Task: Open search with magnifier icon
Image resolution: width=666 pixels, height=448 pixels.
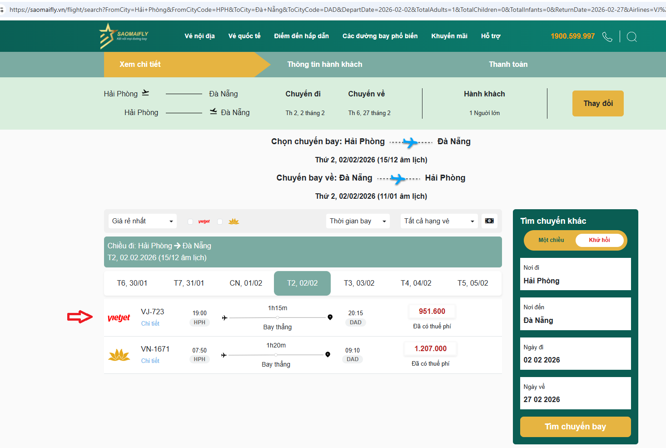Action: coord(631,36)
